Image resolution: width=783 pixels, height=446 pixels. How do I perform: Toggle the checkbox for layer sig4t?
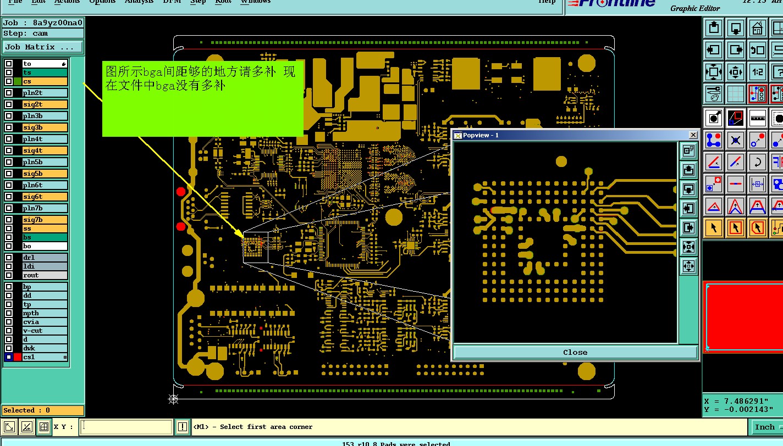tap(9, 150)
